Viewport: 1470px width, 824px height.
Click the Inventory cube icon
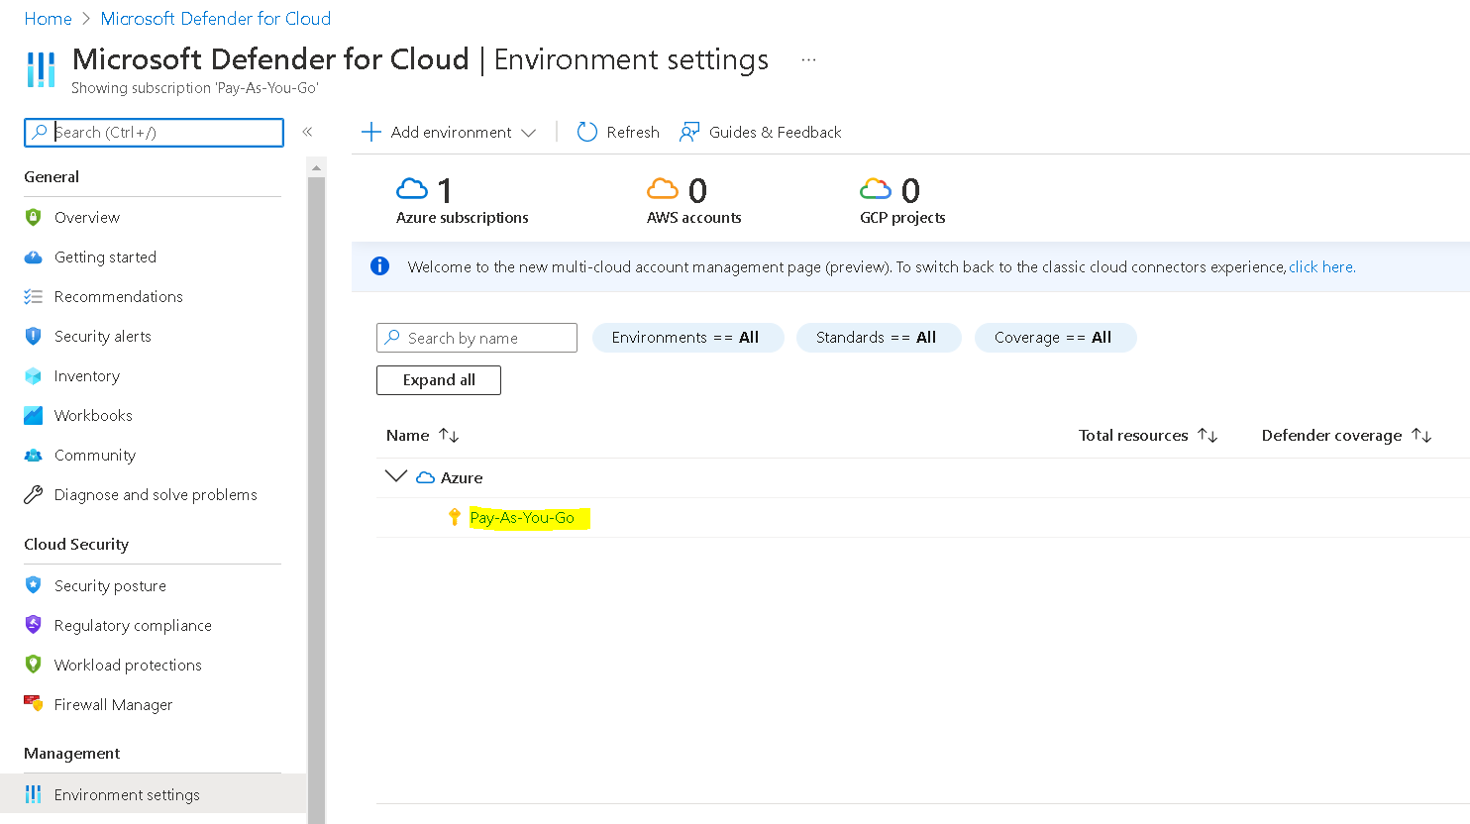33,375
